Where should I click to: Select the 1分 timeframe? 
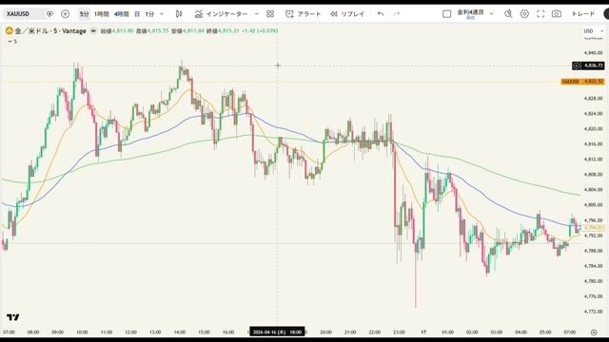[149, 14]
